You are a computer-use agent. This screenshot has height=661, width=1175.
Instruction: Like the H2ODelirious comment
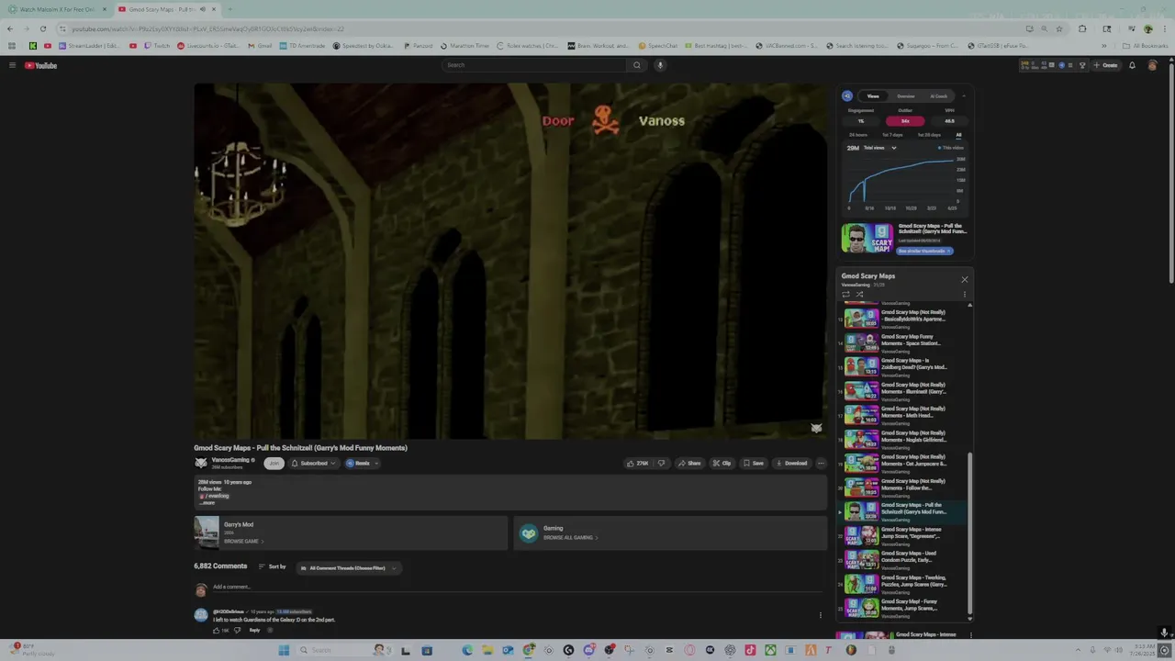tap(217, 631)
